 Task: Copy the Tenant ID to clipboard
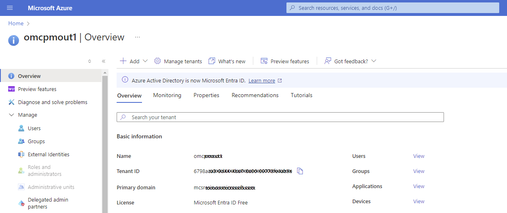click(x=300, y=171)
